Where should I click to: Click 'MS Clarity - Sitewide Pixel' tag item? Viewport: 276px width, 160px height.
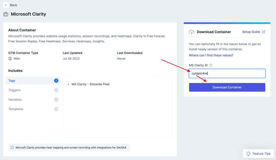[90, 84]
